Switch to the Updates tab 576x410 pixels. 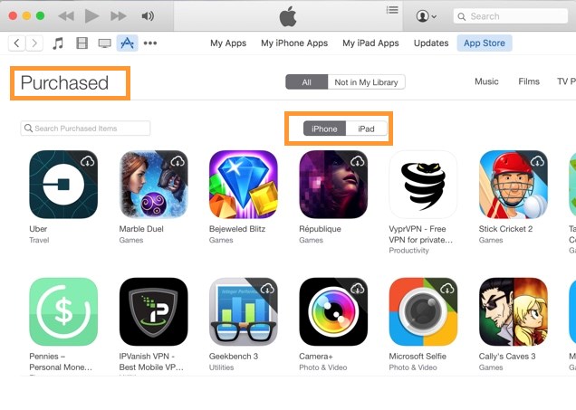point(431,43)
